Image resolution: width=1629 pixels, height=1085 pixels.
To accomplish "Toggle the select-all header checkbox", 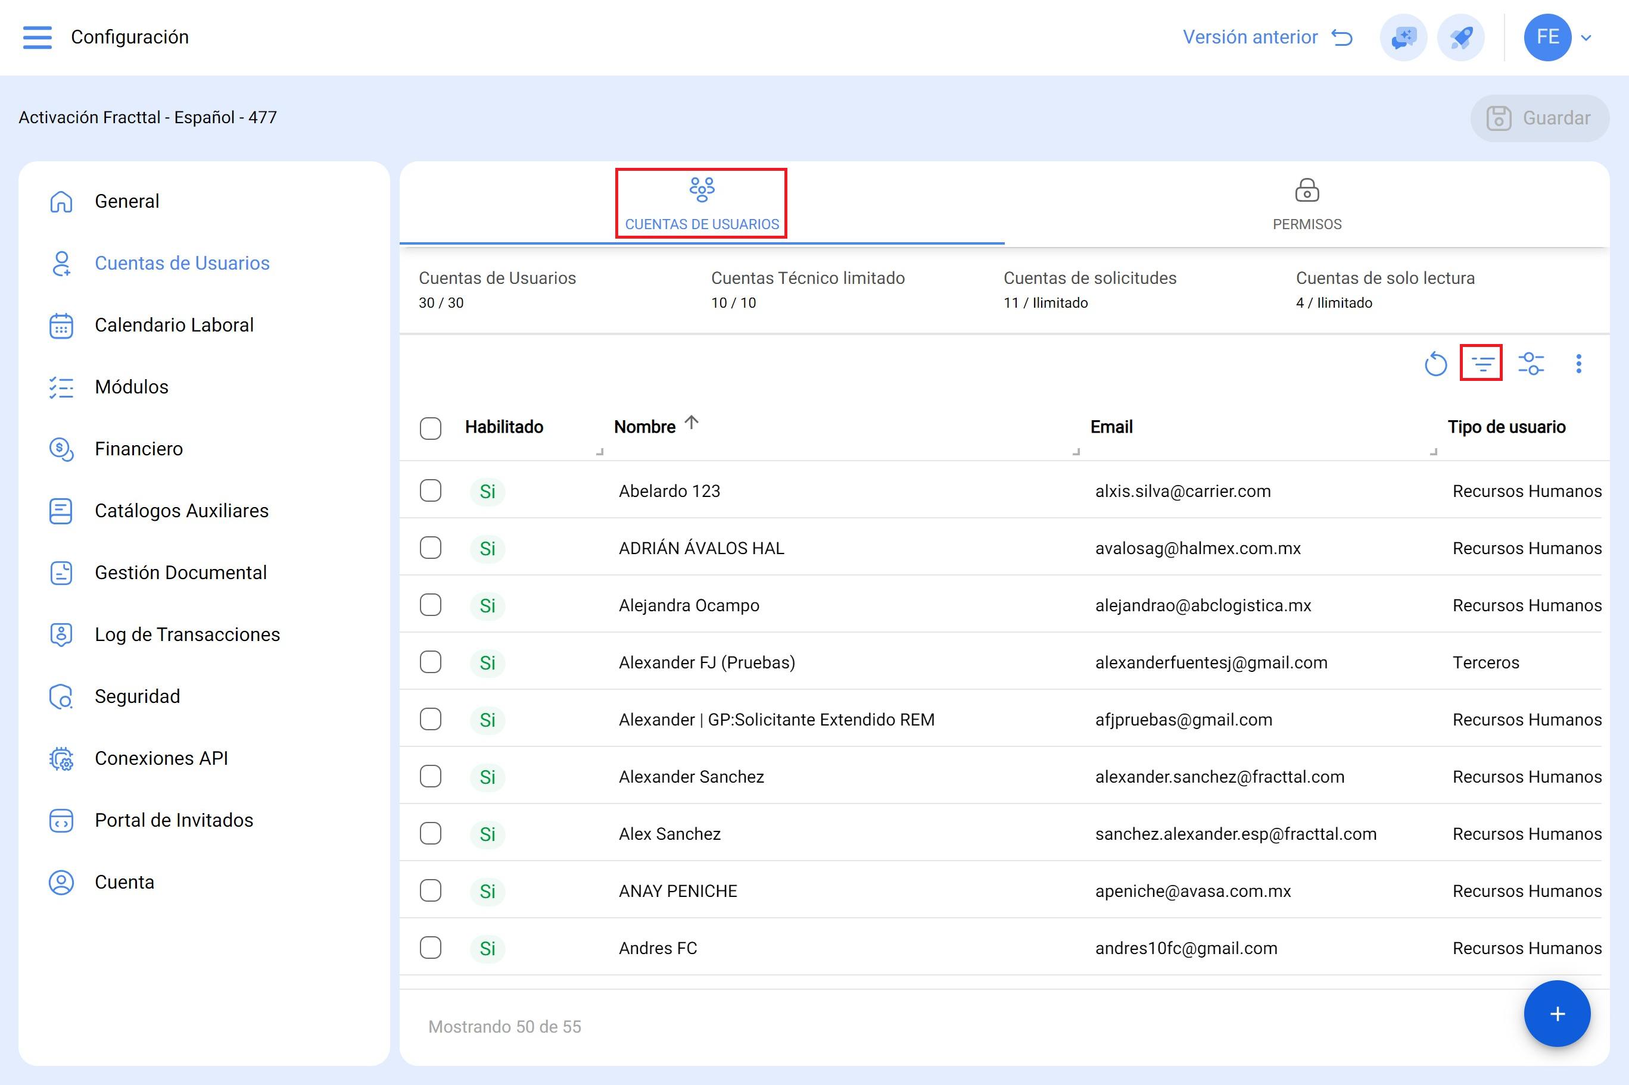I will (x=431, y=428).
